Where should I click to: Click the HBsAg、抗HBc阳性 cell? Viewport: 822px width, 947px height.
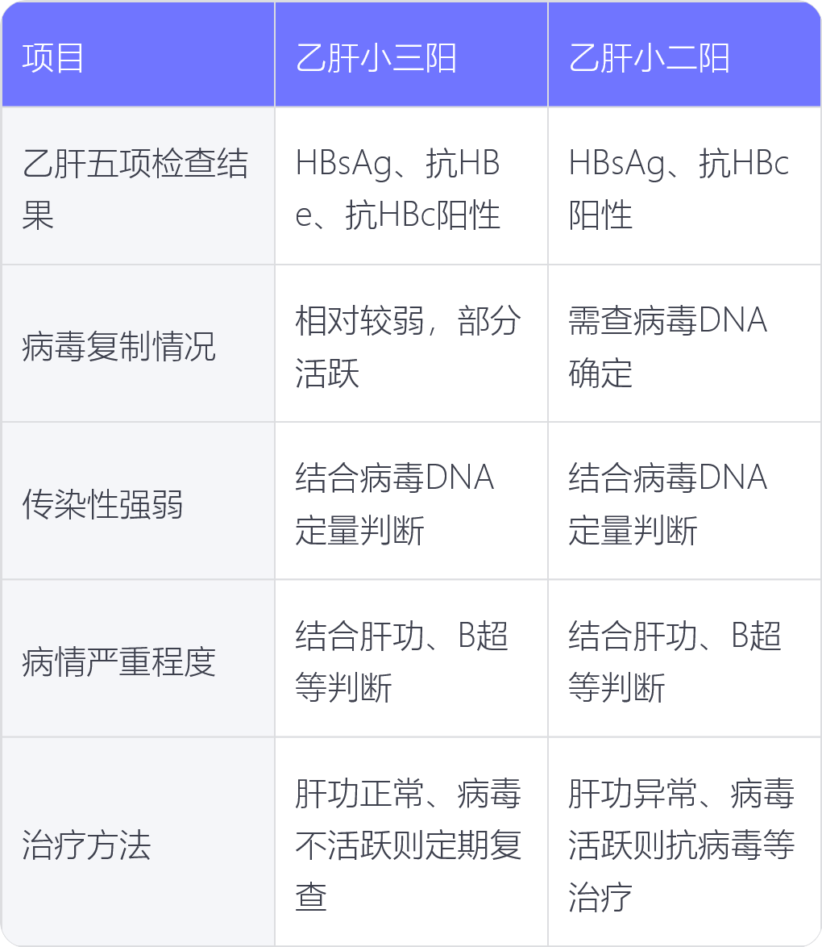pos(684,186)
